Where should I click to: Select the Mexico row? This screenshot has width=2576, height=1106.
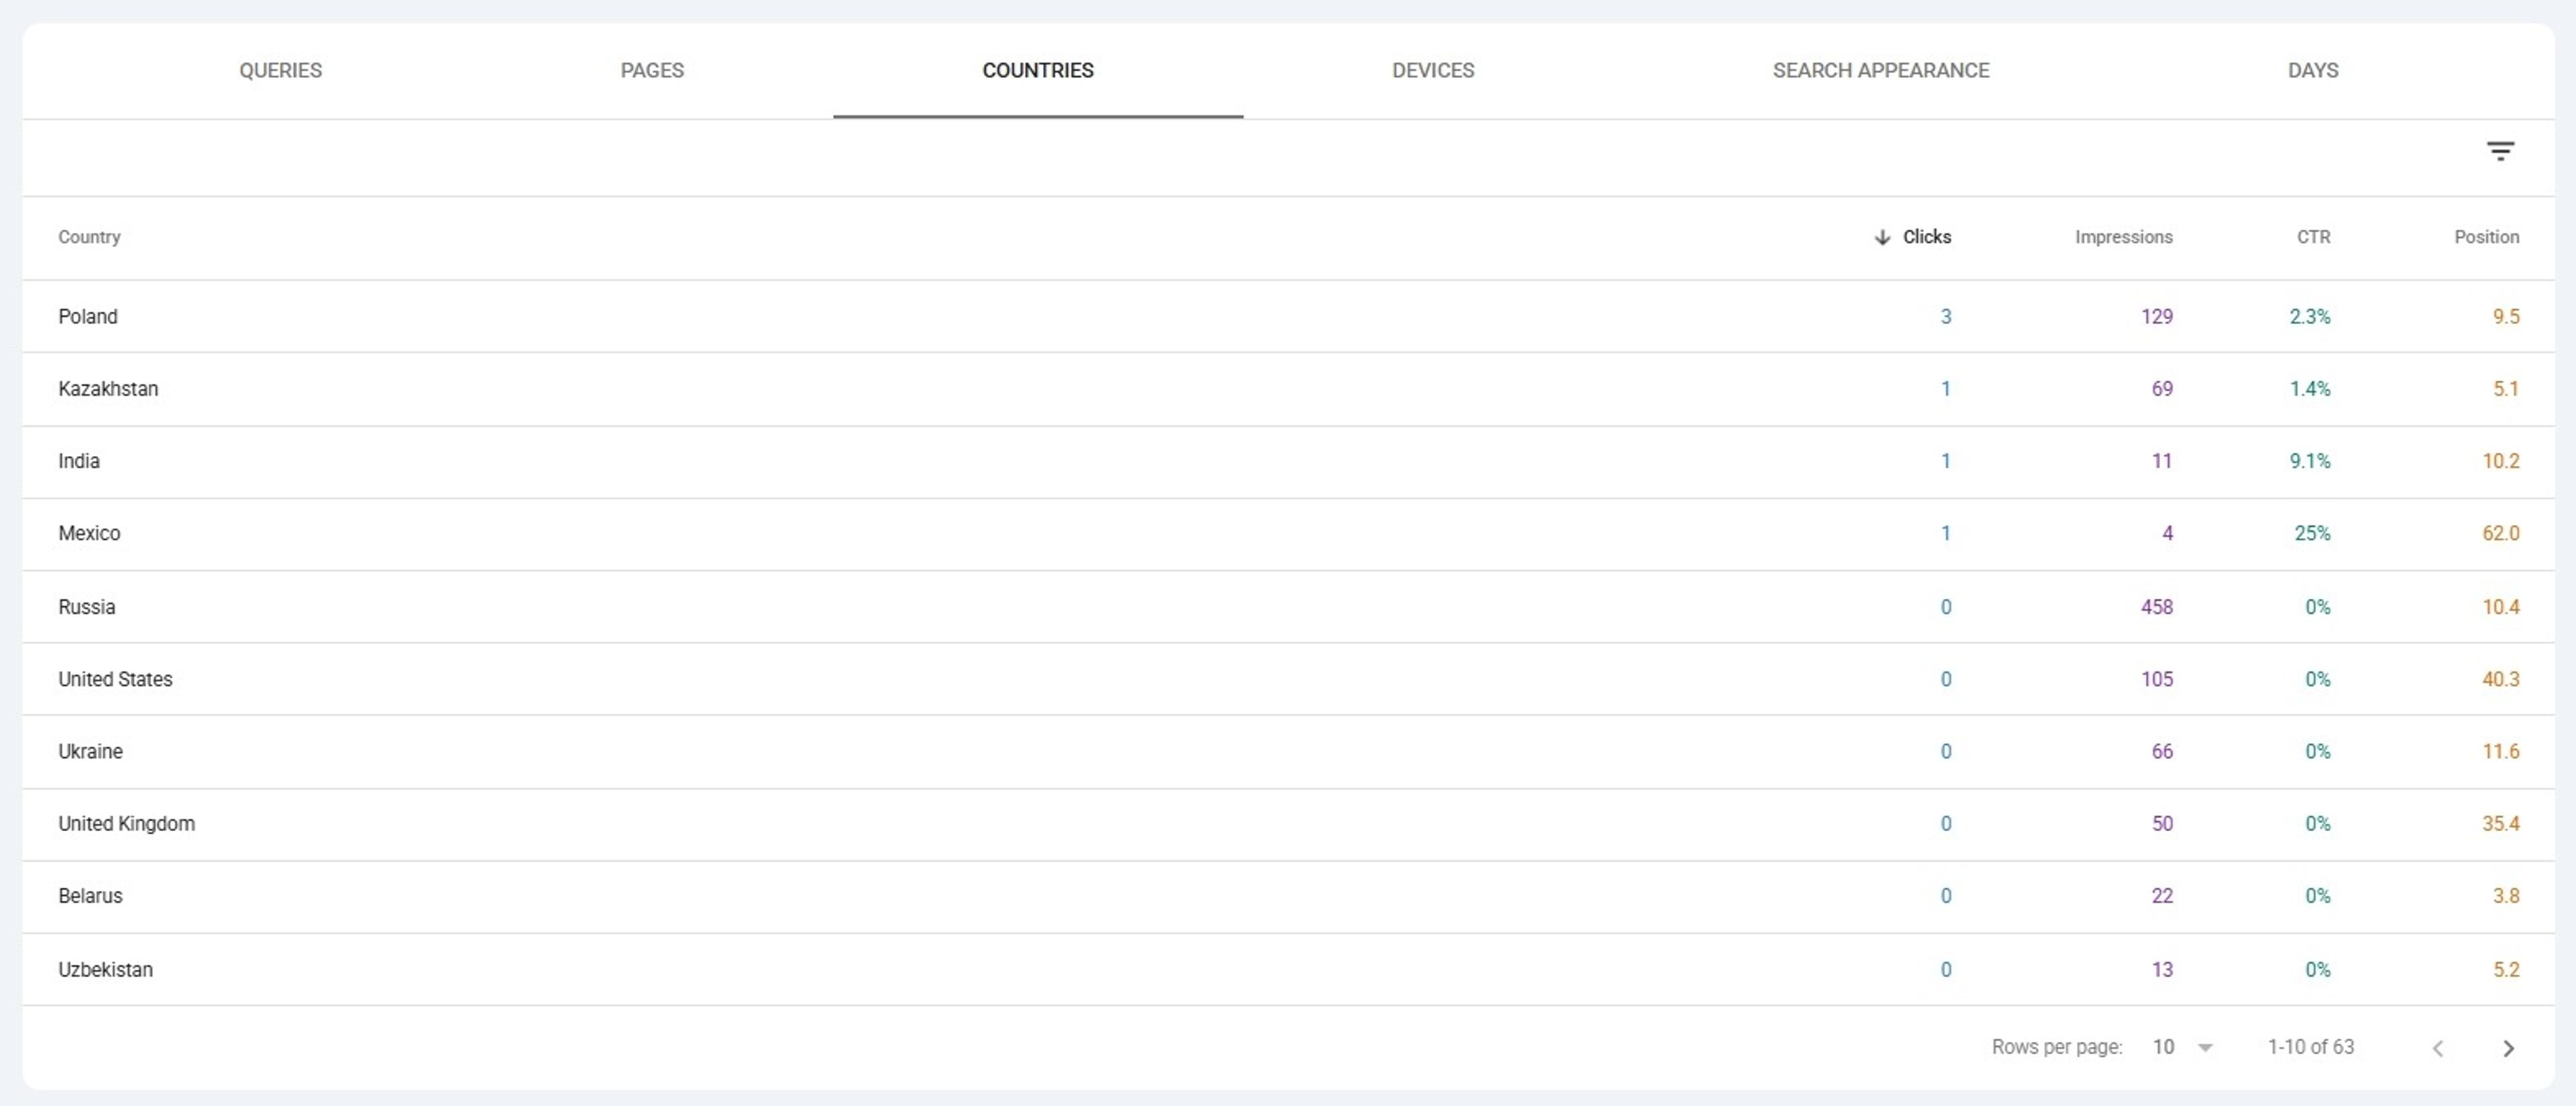click(1288, 534)
